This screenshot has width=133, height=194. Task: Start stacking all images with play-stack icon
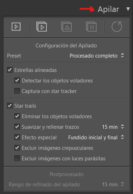(x=42, y=27)
